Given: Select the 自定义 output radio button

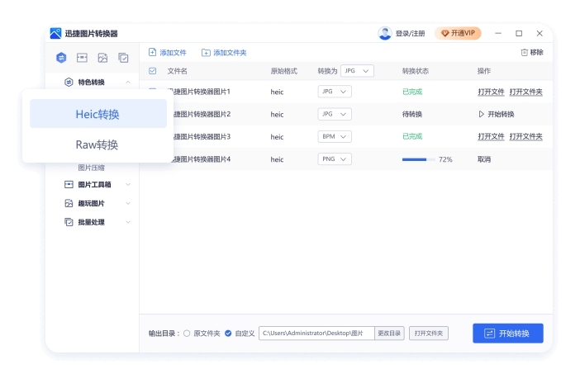Looking at the screenshot, I should [x=228, y=334].
